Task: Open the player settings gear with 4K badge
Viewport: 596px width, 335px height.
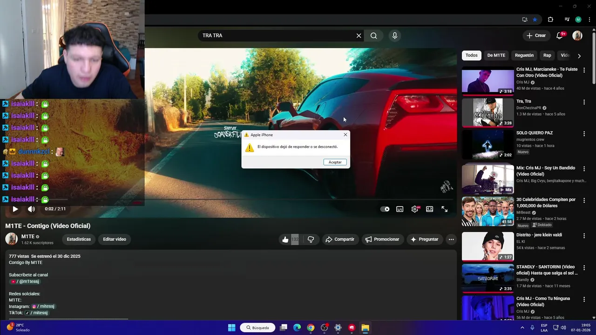Action: [415, 209]
